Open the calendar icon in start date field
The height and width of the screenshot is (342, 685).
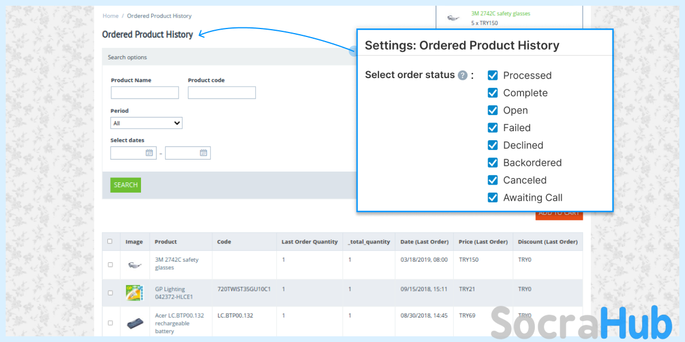[x=149, y=153]
